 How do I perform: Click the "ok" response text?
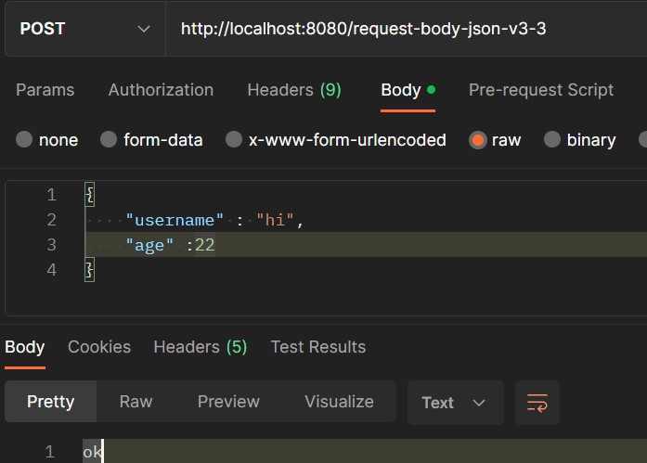[93, 452]
